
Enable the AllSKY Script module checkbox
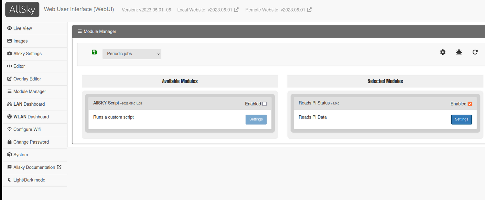(264, 104)
